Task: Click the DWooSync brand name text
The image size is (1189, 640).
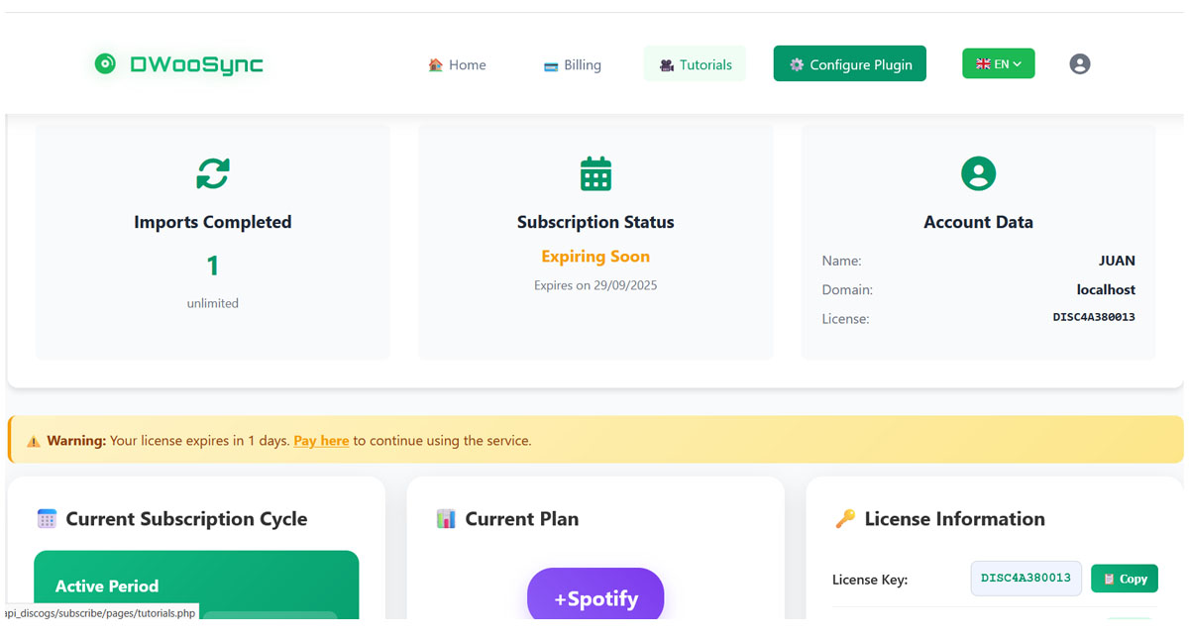Action: click(x=196, y=64)
